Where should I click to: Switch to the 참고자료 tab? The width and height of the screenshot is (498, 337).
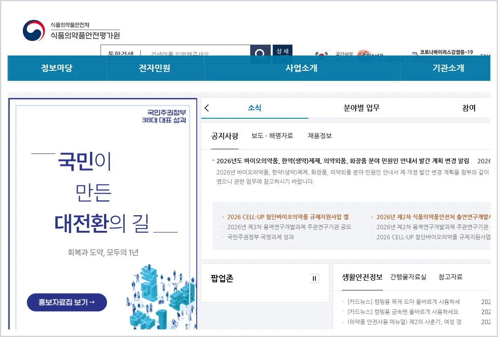(451, 277)
